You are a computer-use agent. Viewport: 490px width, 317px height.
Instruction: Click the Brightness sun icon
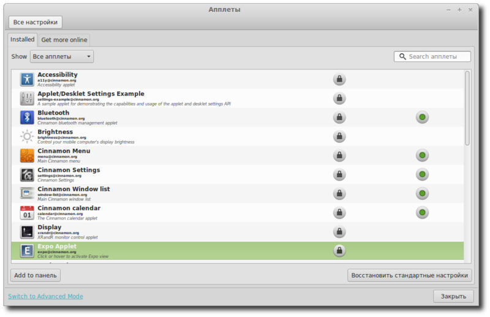point(27,137)
